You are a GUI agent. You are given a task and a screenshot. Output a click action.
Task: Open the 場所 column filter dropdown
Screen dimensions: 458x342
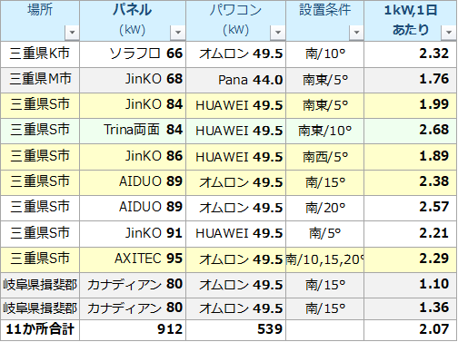coord(72,32)
